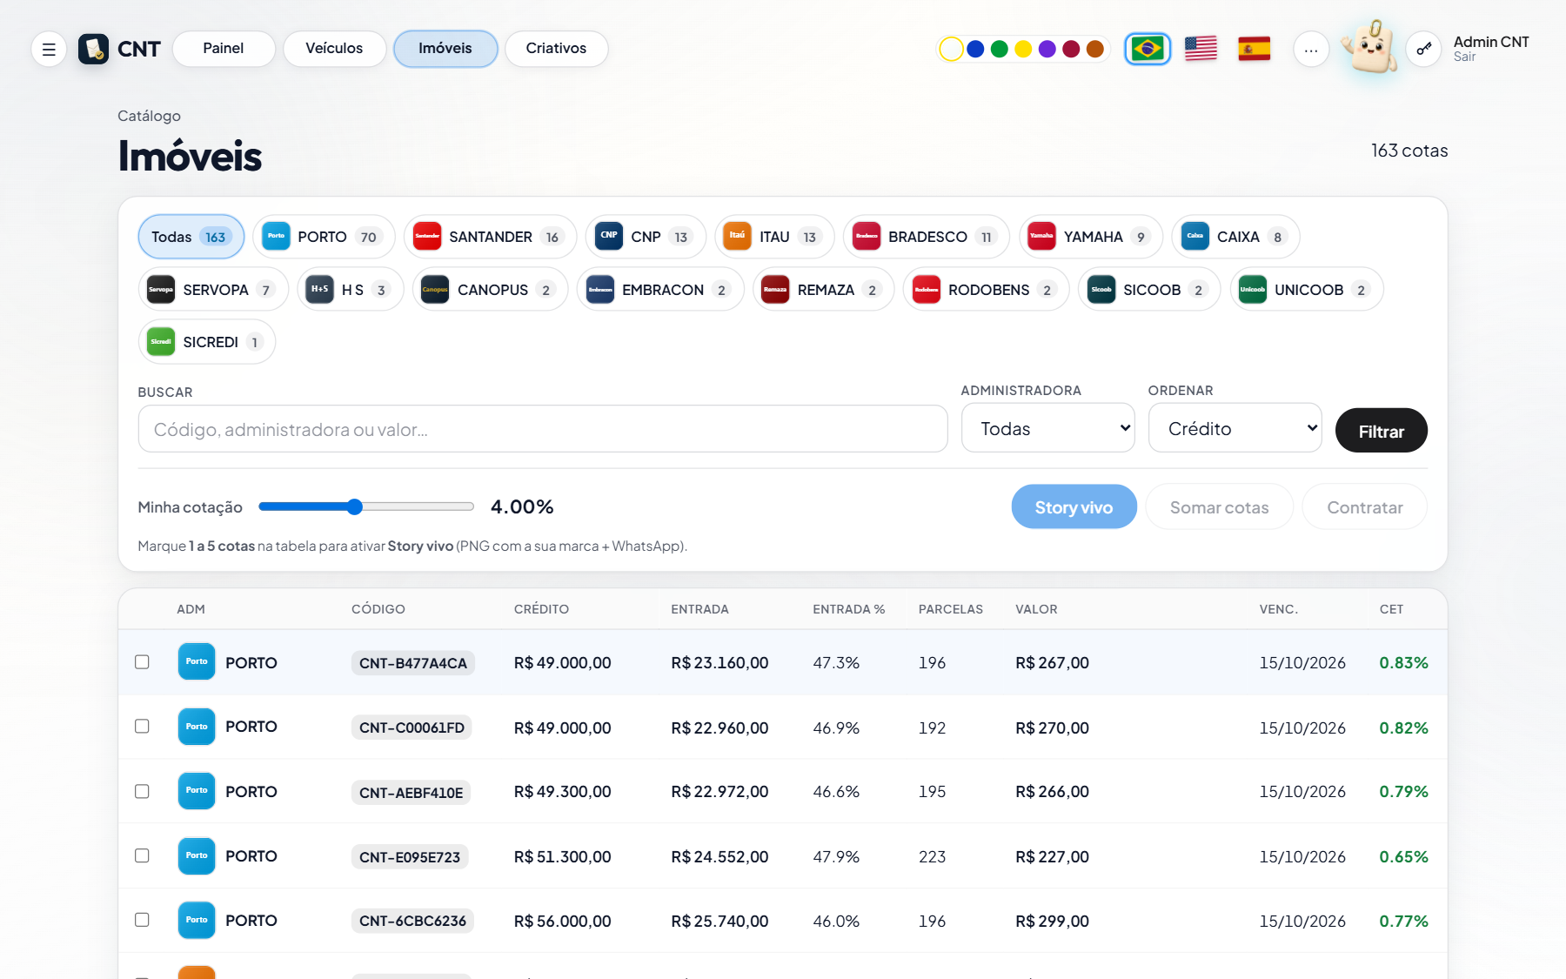The width and height of the screenshot is (1566, 979).
Task: Click the CNT logo icon
Action: (x=93, y=49)
